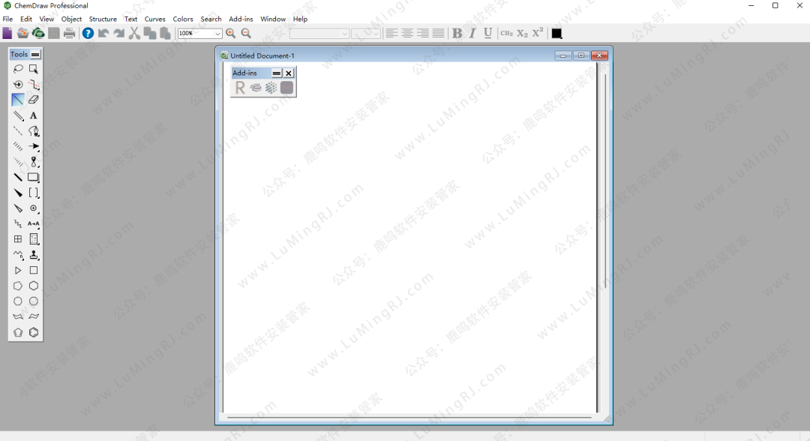The height and width of the screenshot is (441, 810).
Task: Select the Eraser tool
Action: (34, 100)
